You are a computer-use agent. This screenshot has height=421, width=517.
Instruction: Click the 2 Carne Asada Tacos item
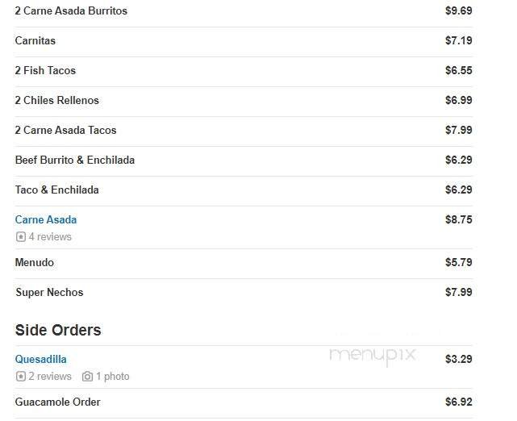[x=65, y=131]
